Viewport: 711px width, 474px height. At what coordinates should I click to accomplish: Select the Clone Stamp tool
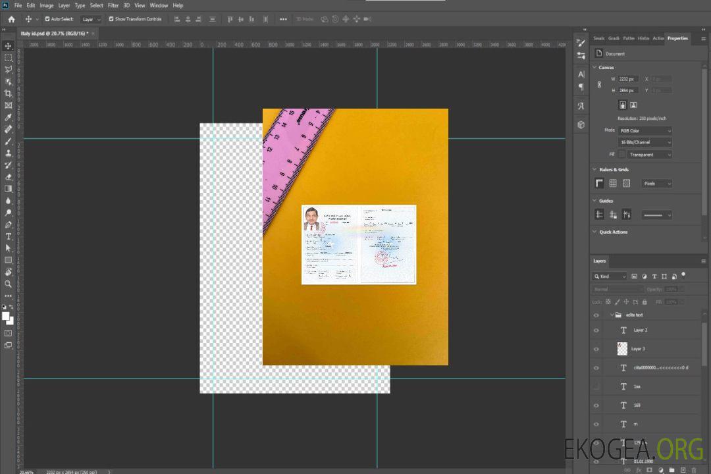8,153
